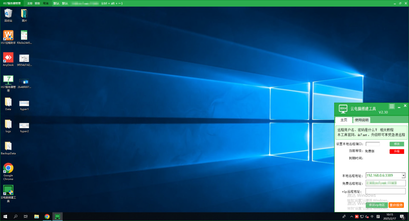The image size is (409, 221).
Task: Click 取消 in the IIS7 top bar
Action: [46, 3]
